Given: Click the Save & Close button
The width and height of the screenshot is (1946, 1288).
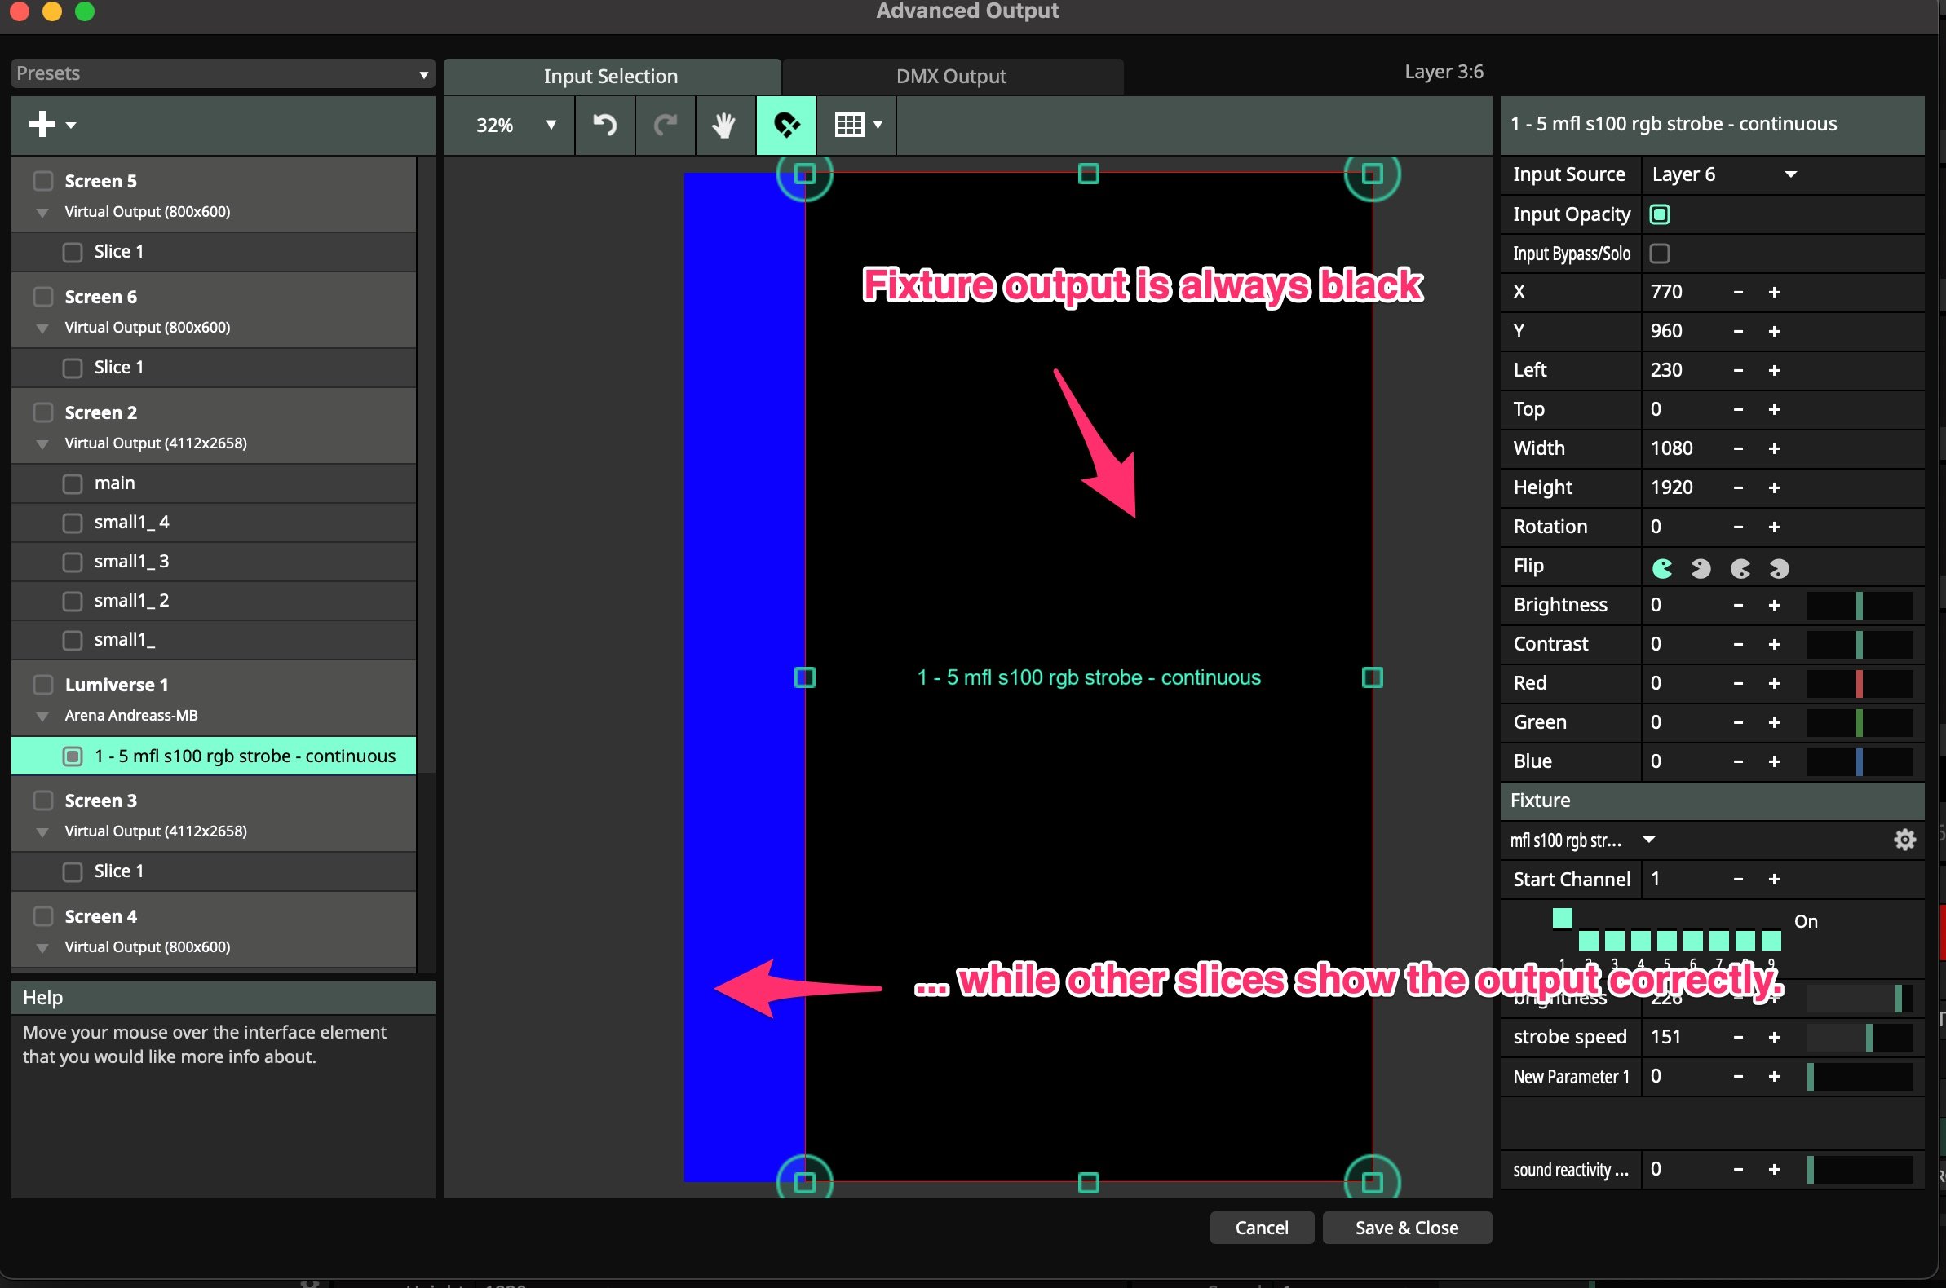Looking at the screenshot, I should 1406,1227.
